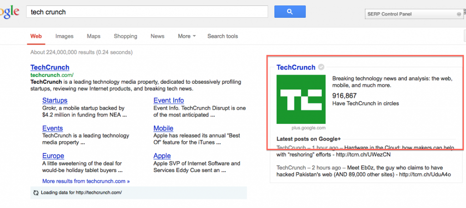Click the Apple SVP Eddy Cue snippet
The height and width of the screenshot is (208, 466).
click(x=197, y=167)
